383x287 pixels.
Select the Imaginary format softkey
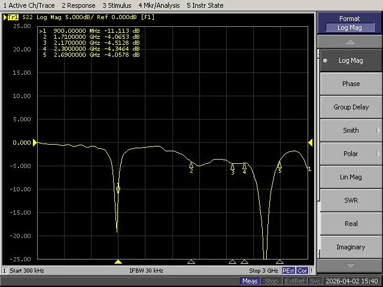351,247
